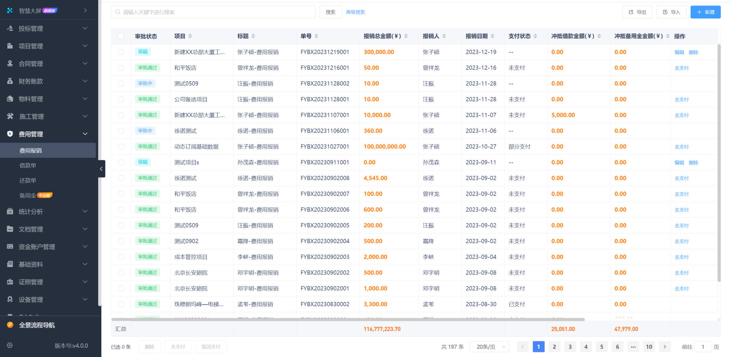Image resolution: width=730 pixels, height=357 pixels.
Task: Click the 施工管理 module icon
Action: coord(10,116)
